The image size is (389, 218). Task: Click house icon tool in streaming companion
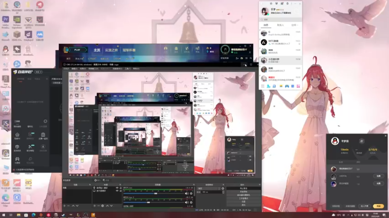[18, 135]
